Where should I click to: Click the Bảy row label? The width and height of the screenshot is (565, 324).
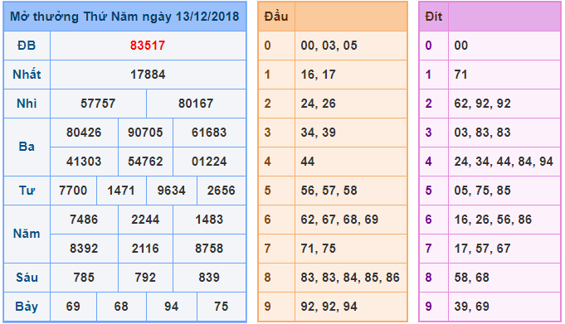click(x=27, y=307)
